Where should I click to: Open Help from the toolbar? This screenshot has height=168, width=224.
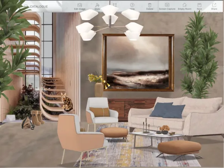click(x=132, y=6)
